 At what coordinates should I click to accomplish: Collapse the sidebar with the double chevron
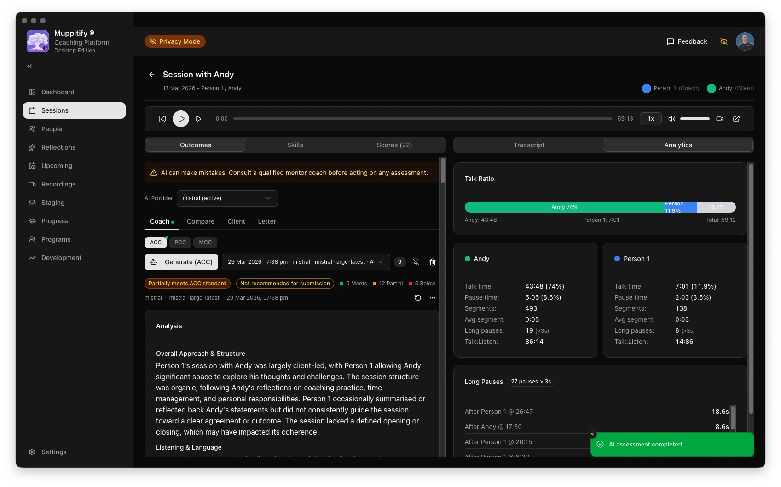tap(29, 66)
